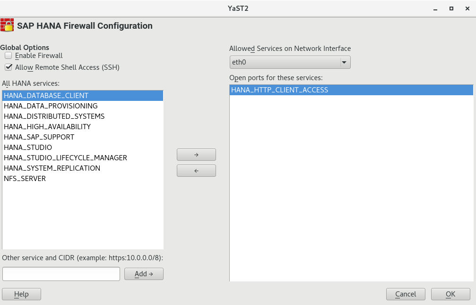
Task: Open Help for firewall configuration
Action: pos(21,294)
